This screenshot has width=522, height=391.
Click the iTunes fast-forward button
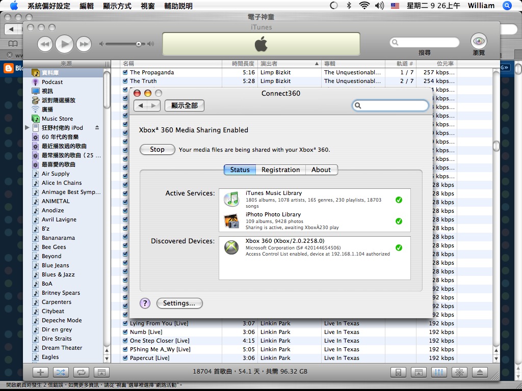(x=84, y=44)
